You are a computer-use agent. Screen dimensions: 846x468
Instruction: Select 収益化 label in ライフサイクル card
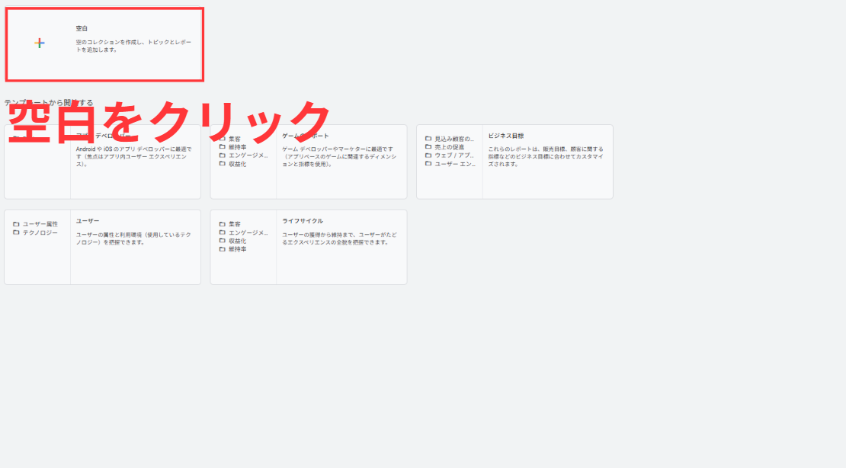click(x=238, y=241)
